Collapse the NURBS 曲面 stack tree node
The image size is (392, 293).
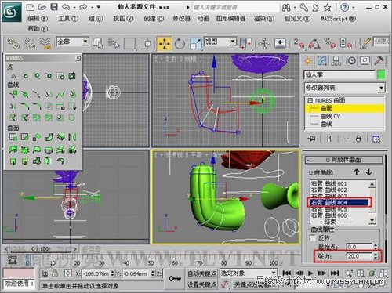tap(310, 100)
